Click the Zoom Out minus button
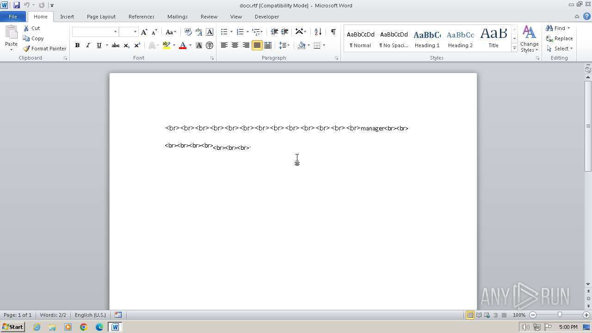Screen dimensions: 592x333 click(x=533, y=315)
